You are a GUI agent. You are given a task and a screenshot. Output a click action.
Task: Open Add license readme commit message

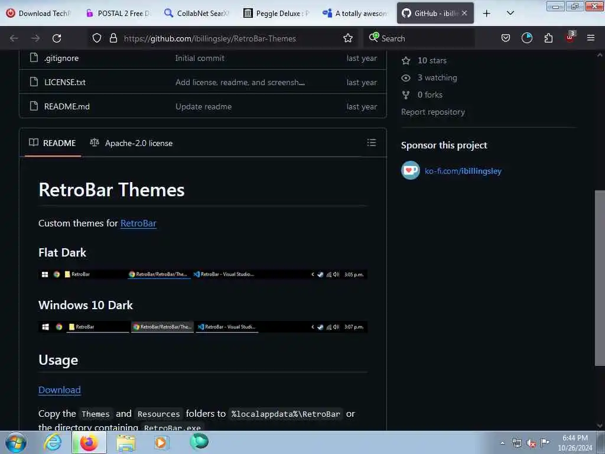tap(240, 82)
